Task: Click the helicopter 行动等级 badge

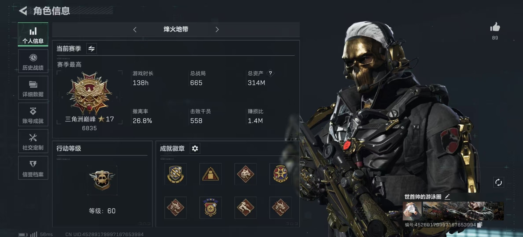Action: pos(102,180)
